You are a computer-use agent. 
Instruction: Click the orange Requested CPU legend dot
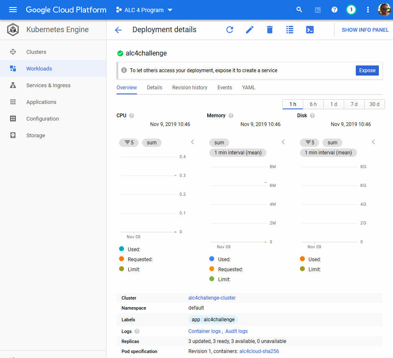point(122,259)
